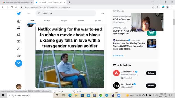Click the elon musk search field
The height and width of the screenshot is (98, 175).
(x=66, y=13)
